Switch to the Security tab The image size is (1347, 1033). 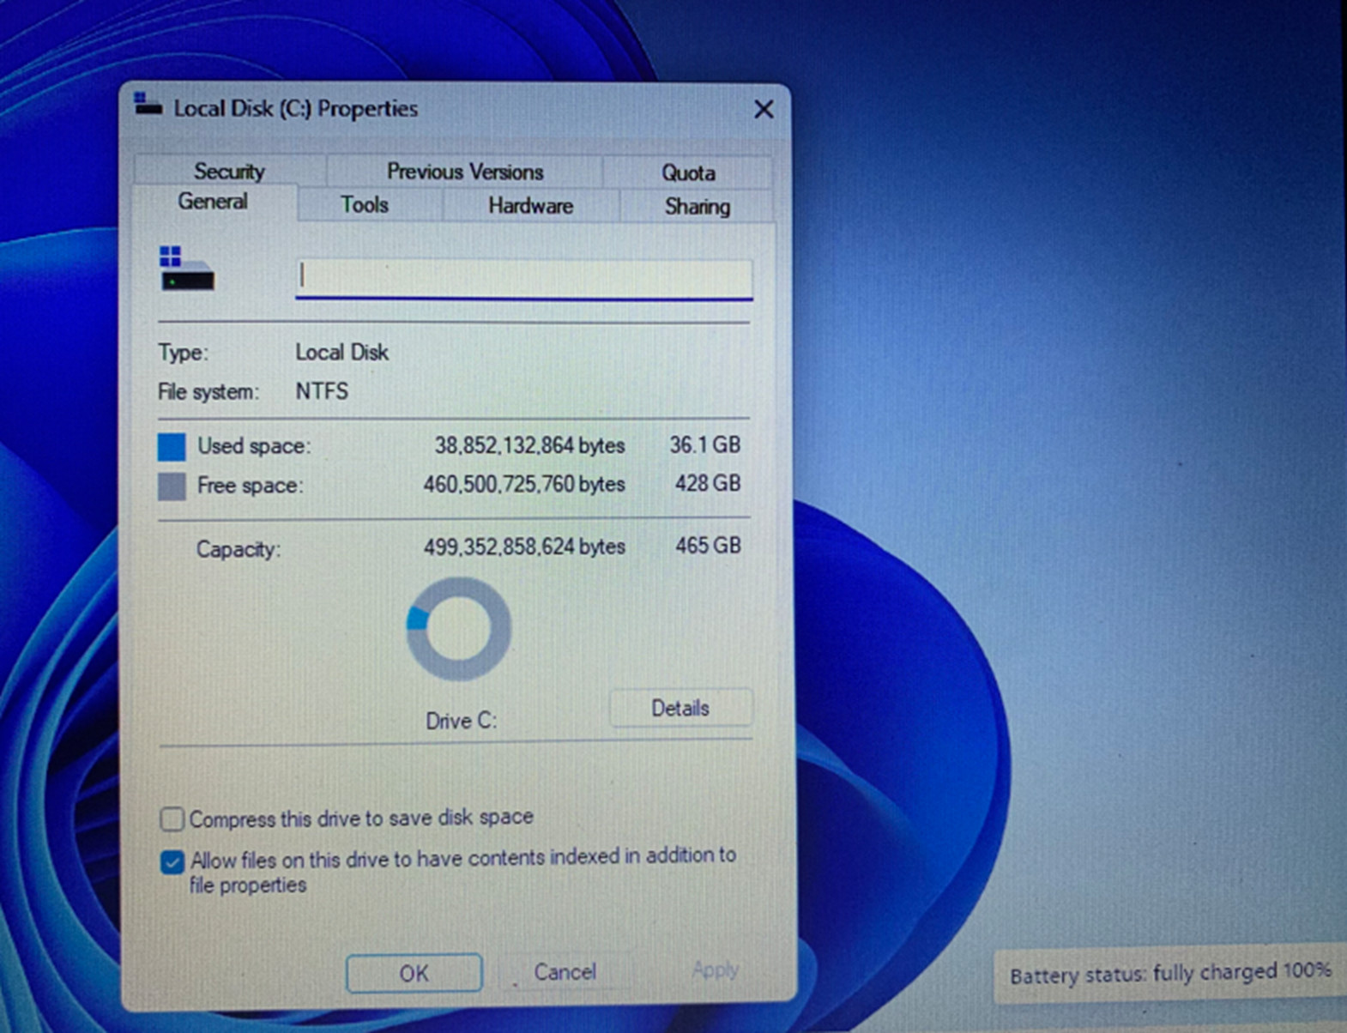click(229, 171)
